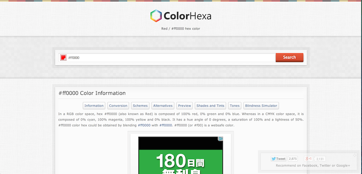Viewport: 362px width, 174px height.
Task: Jump to the Conversion section
Action: pos(118,106)
